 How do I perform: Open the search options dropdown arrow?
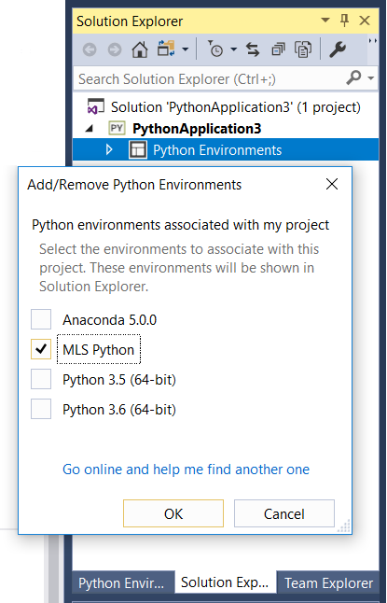coord(370,78)
